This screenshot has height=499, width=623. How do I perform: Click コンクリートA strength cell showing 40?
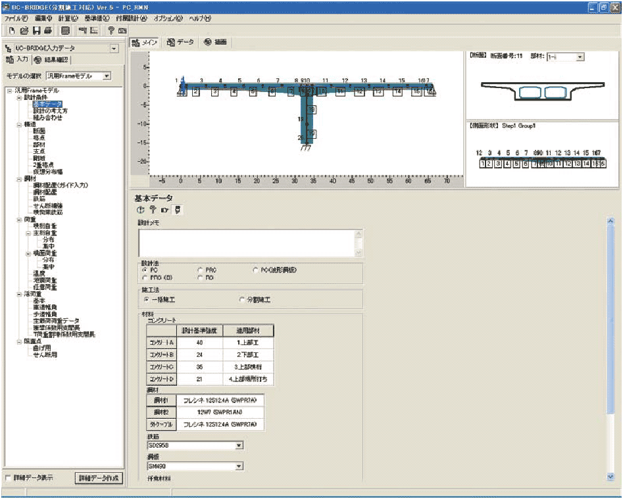click(x=199, y=343)
